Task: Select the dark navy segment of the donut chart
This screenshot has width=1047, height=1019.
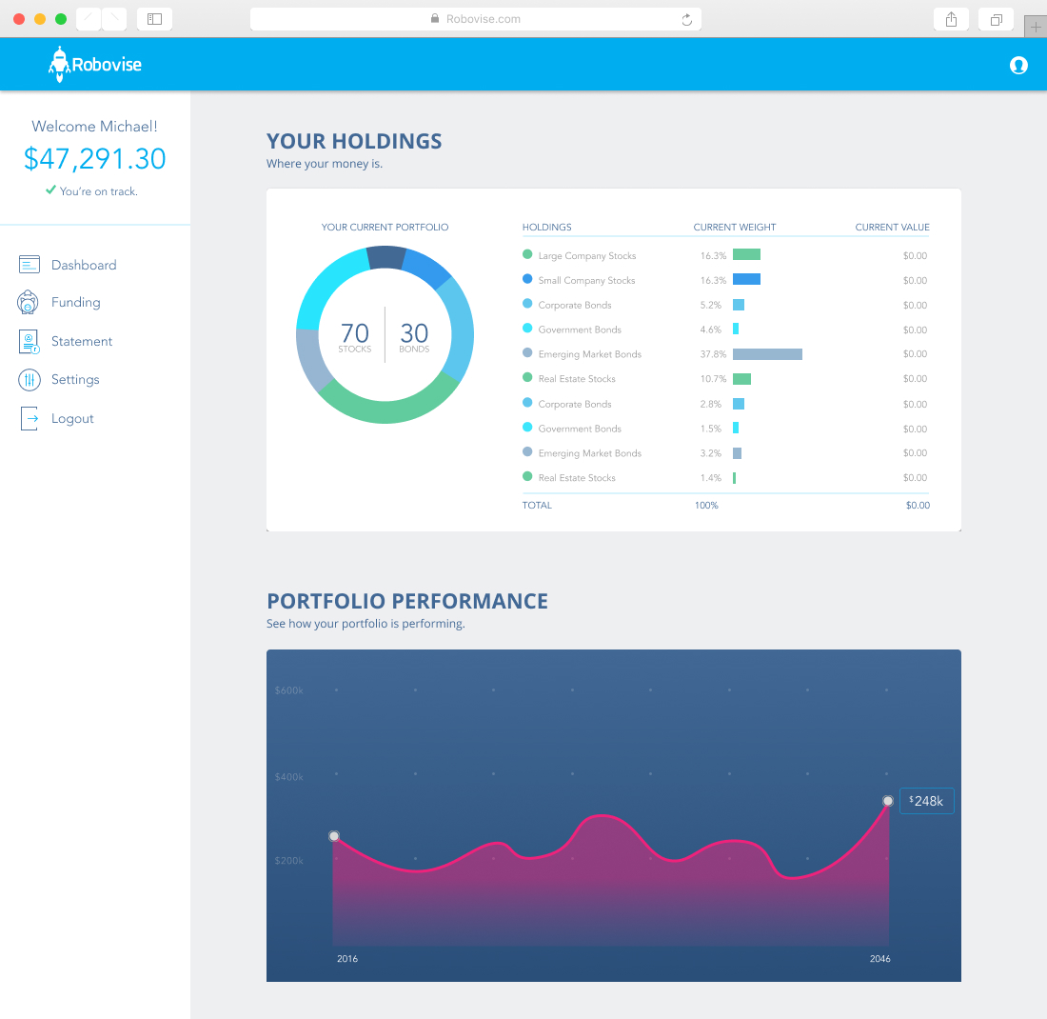Action: [x=386, y=257]
